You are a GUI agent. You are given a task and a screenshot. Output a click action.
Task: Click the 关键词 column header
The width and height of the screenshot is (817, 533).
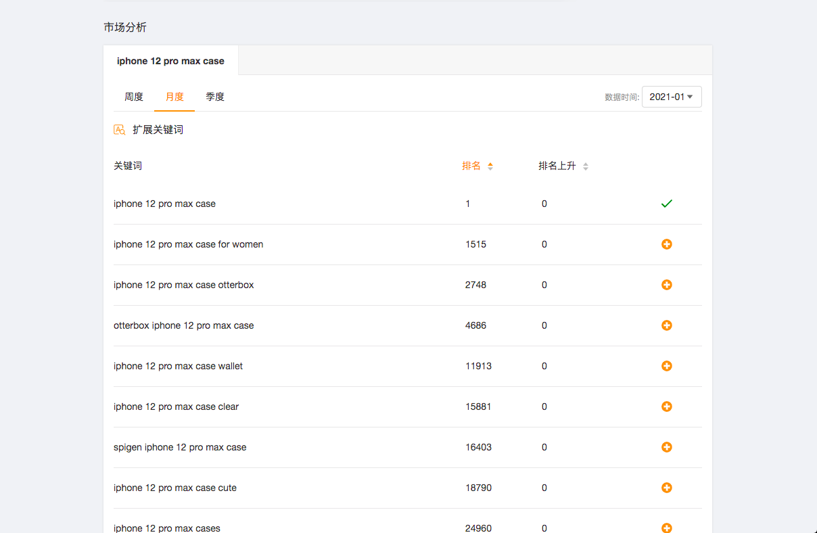coord(128,166)
